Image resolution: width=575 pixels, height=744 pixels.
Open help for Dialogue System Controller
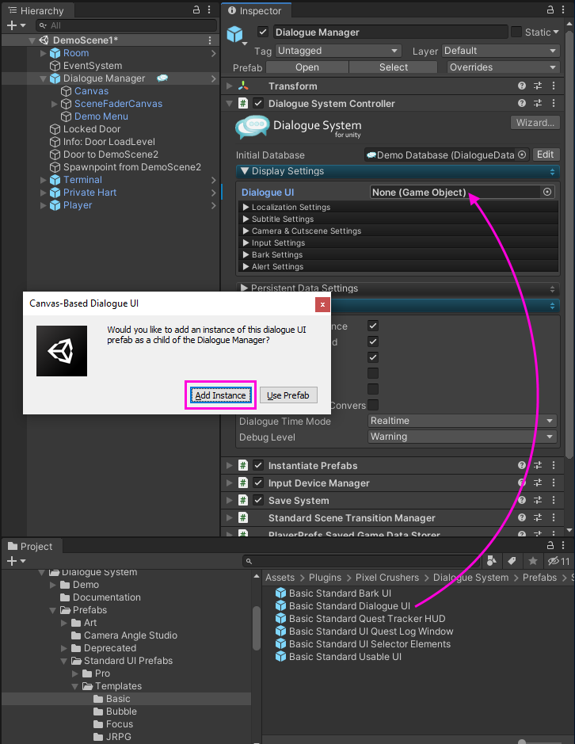pos(522,103)
